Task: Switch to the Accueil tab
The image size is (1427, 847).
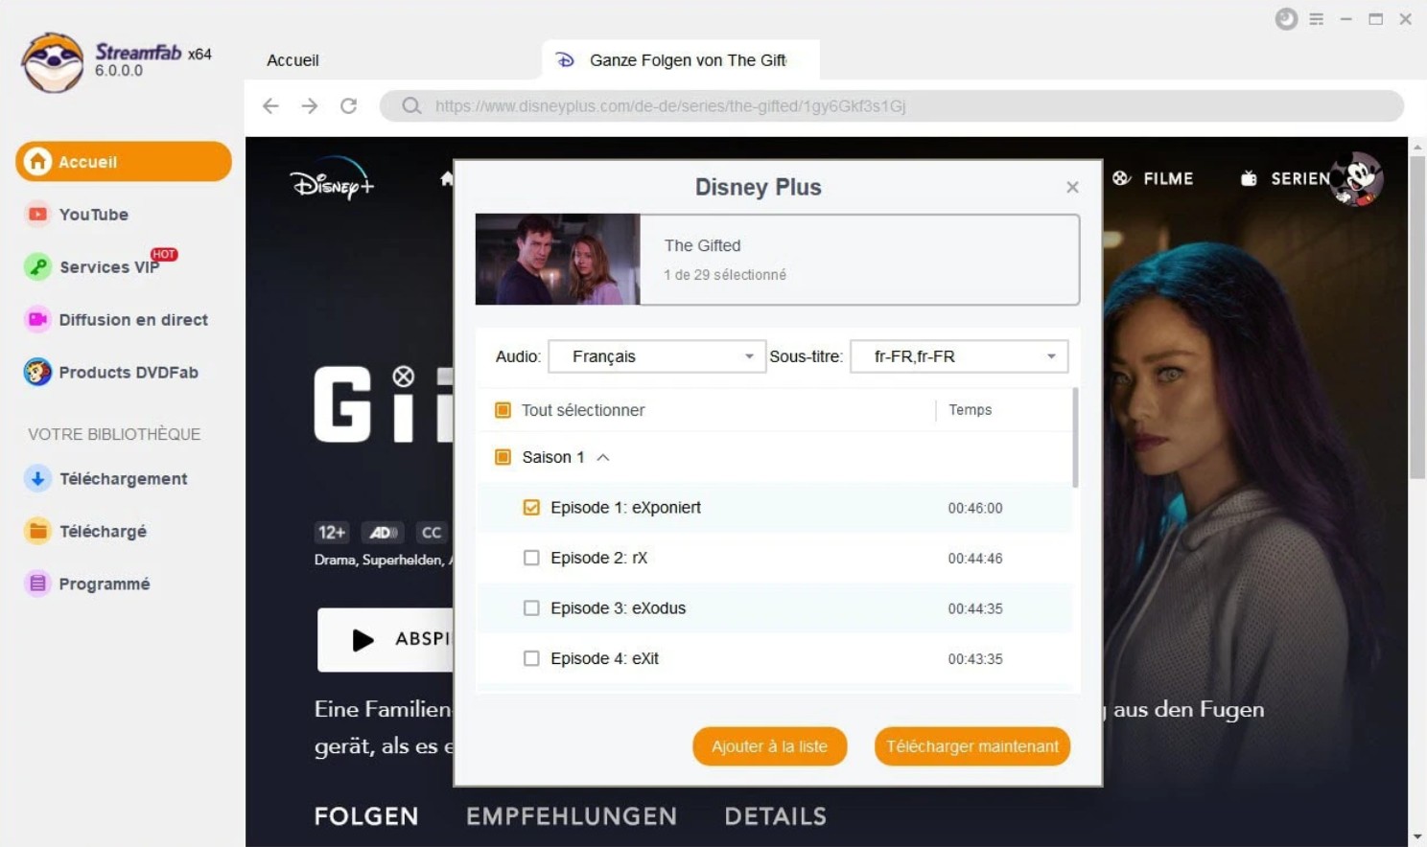Action: (x=292, y=60)
